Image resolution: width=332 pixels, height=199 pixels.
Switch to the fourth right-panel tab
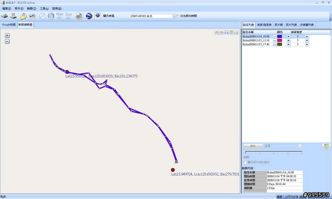coord(292,25)
